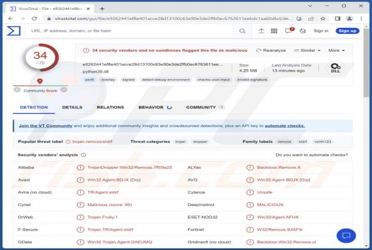Click the VirusTotal sigma logo
Image resolution: width=372 pixels, height=250 pixels.
click(x=14, y=31)
